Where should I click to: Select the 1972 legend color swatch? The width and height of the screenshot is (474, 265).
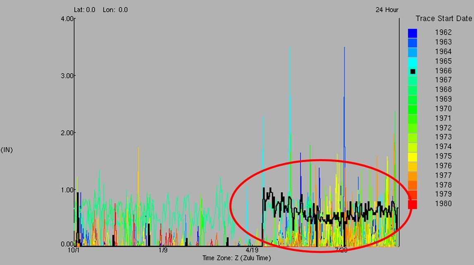(412, 129)
